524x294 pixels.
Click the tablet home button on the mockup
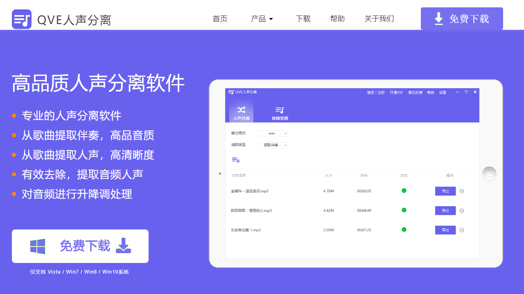point(489,174)
